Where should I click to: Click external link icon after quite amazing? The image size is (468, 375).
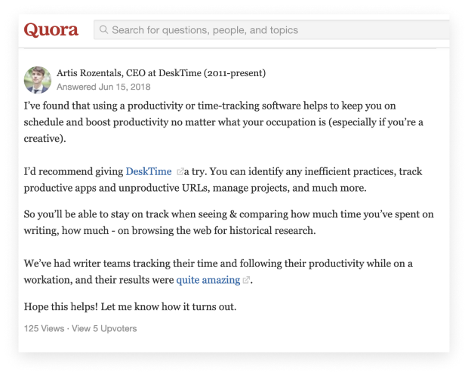coord(246,280)
